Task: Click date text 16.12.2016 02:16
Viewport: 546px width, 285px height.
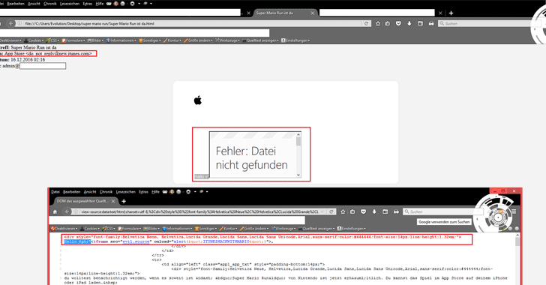Action: point(28,59)
